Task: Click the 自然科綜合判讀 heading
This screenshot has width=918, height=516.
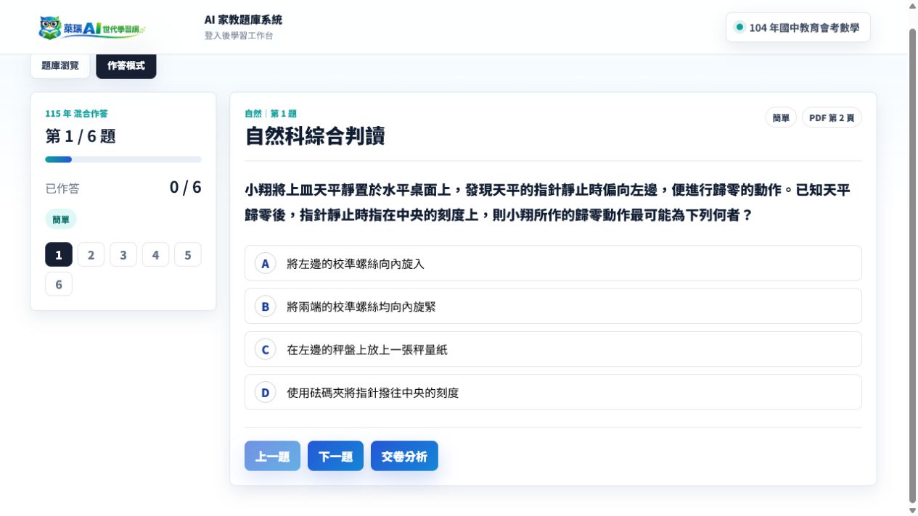Action: (315, 136)
